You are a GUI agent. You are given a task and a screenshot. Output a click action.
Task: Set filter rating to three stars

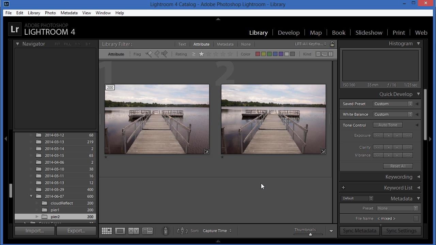(x=216, y=54)
